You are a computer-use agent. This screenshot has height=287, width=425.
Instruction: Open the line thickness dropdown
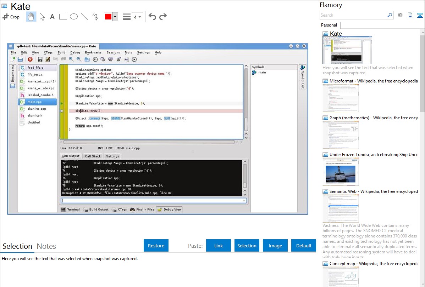point(138,17)
